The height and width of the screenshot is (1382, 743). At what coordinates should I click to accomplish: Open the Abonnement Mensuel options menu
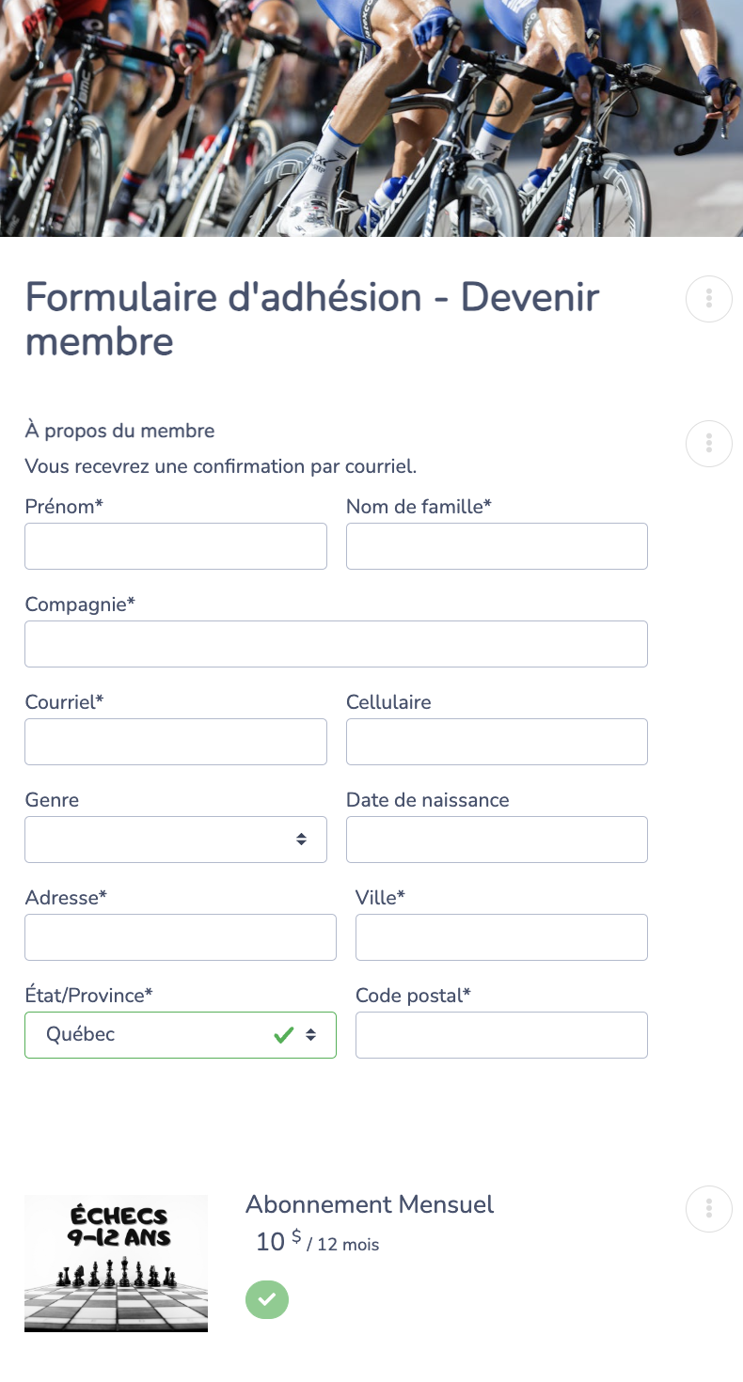708,1209
